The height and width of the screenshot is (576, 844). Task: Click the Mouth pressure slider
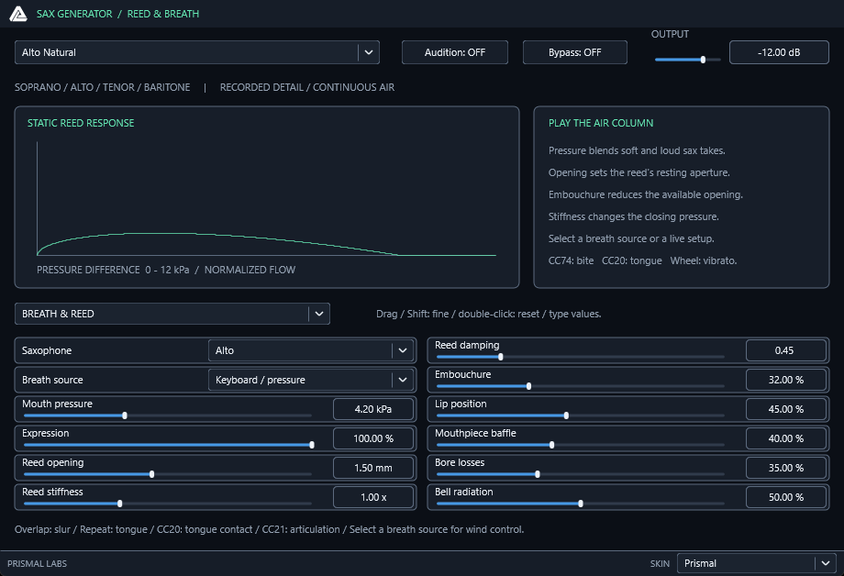167,415
